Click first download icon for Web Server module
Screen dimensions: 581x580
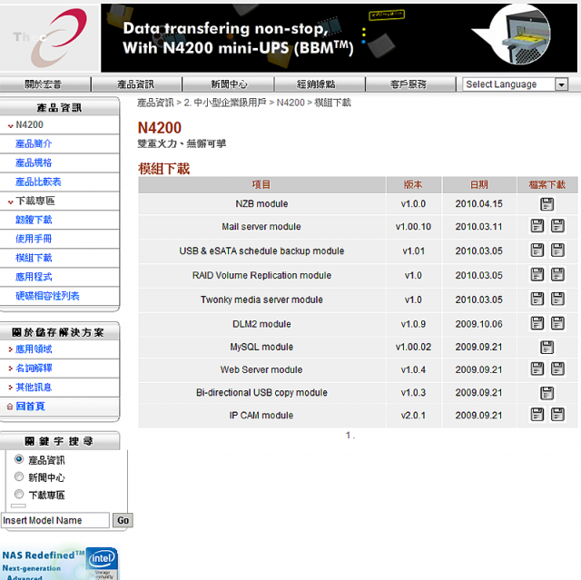(537, 369)
